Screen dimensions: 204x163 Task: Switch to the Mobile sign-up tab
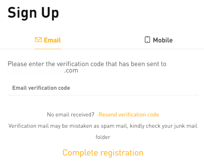click(x=159, y=40)
